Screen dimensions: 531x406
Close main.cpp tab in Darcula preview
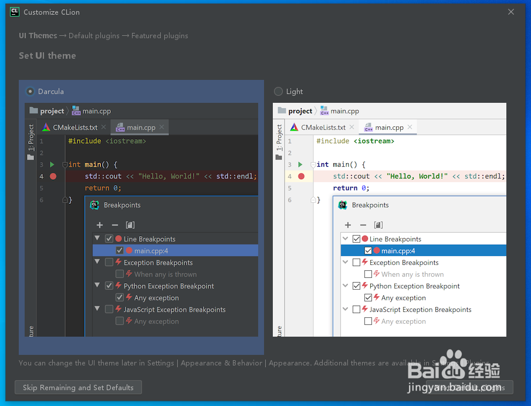pos(161,127)
